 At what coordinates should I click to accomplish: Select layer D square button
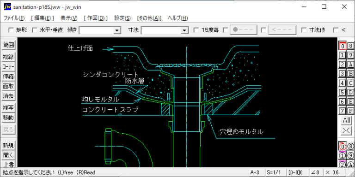pos(351,92)
